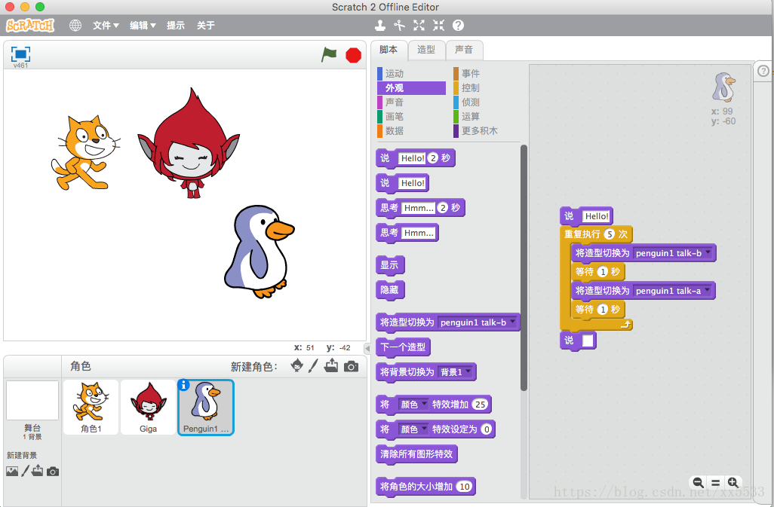
Task: Choose new sprite from library
Action: (296, 366)
